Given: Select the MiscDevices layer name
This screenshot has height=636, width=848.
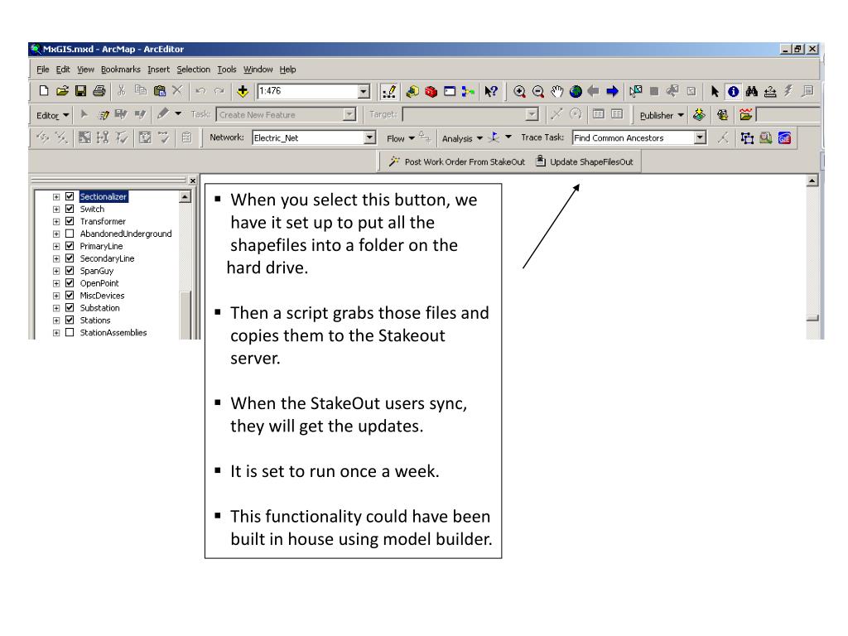Looking at the screenshot, I should click(102, 296).
